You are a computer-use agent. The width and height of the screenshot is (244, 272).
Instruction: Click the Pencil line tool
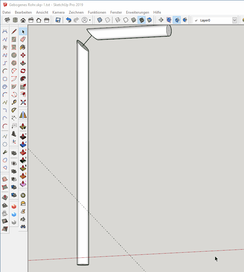(14, 32)
